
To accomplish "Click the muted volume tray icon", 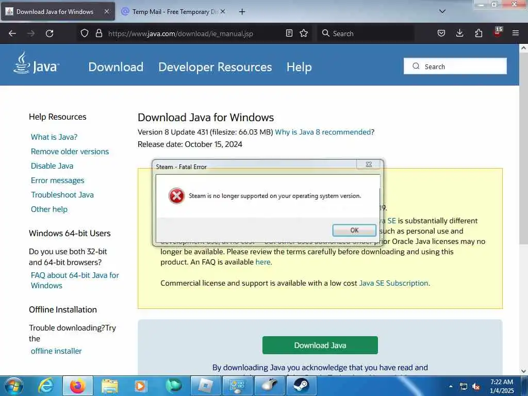I will point(476,387).
